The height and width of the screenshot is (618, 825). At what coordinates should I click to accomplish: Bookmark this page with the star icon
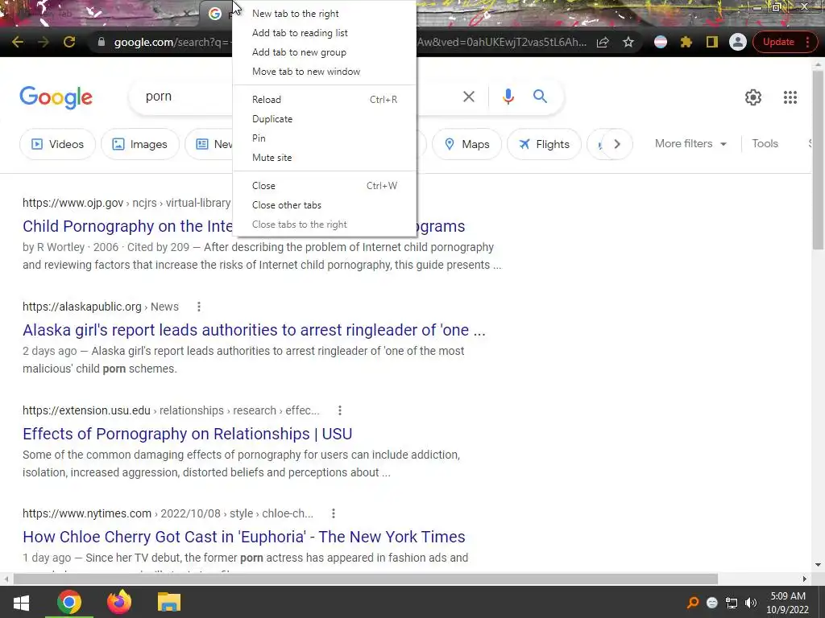coord(628,42)
